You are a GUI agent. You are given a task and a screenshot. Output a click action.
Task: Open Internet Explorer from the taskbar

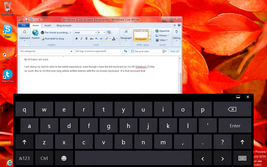[9, 163]
